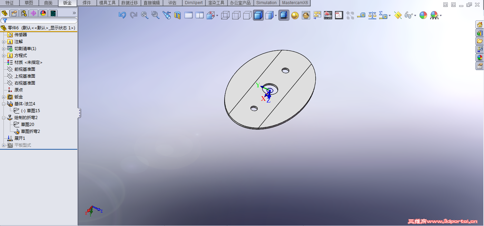Screen dimensions: 484x226
Task: Select the Zoom to Area magnifier
Action: tap(156, 15)
